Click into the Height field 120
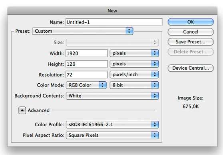The width and height of the screenshot is (223, 155). [87, 64]
